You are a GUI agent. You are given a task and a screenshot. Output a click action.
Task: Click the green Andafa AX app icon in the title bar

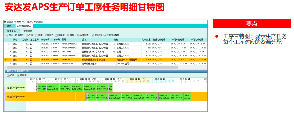(5, 22)
